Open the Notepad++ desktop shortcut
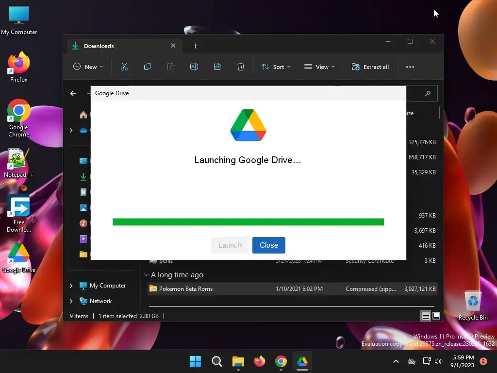Image resolution: width=497 pixels, height=373 pixels. (x=18, y=163)
